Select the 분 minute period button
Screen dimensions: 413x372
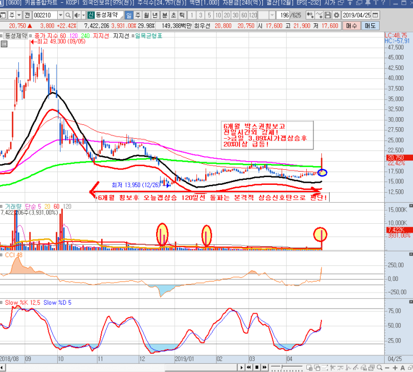pos(165,15)
